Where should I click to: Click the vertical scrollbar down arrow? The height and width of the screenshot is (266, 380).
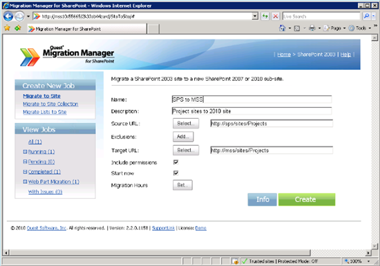click(374, 246)
